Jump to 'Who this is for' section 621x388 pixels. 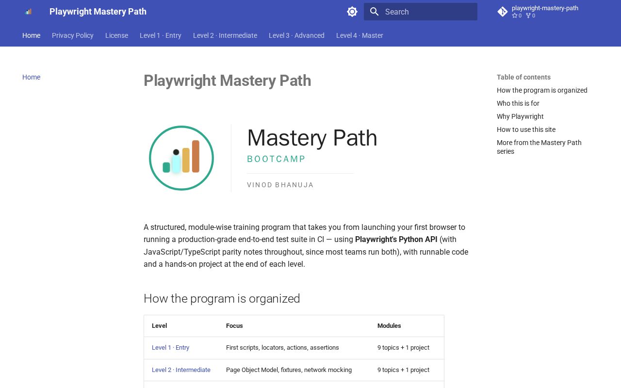click(x=518, y=103)
